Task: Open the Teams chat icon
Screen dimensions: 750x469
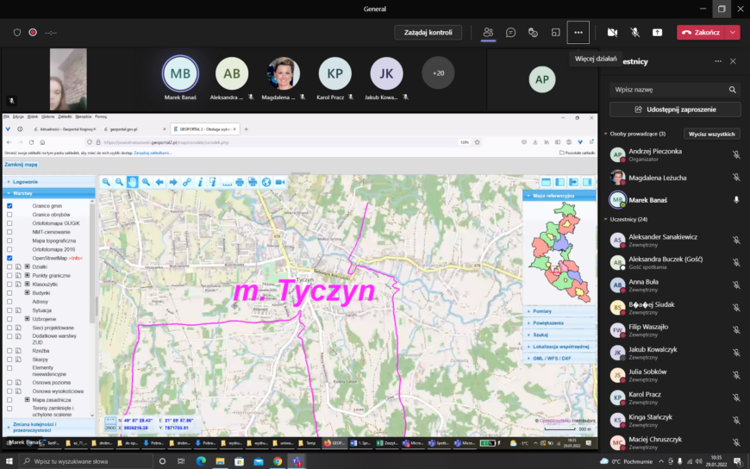Action: [510, 33]
